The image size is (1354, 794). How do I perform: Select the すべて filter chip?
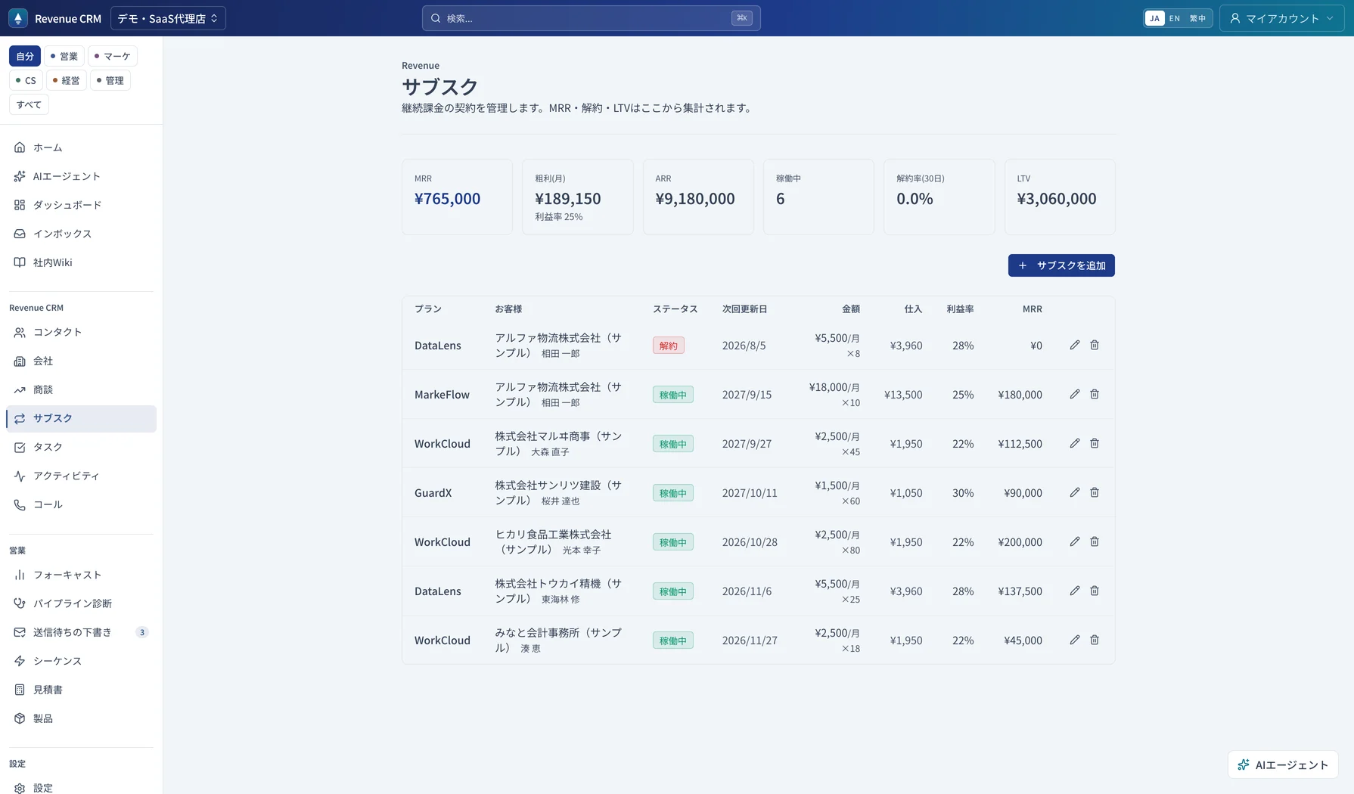29,104
